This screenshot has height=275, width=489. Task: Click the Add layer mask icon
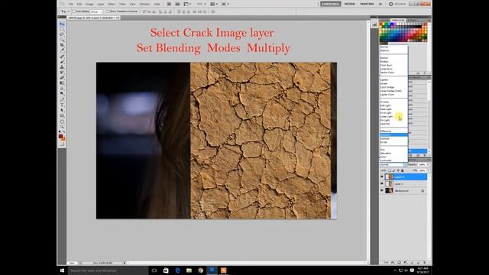pos(399,263)
